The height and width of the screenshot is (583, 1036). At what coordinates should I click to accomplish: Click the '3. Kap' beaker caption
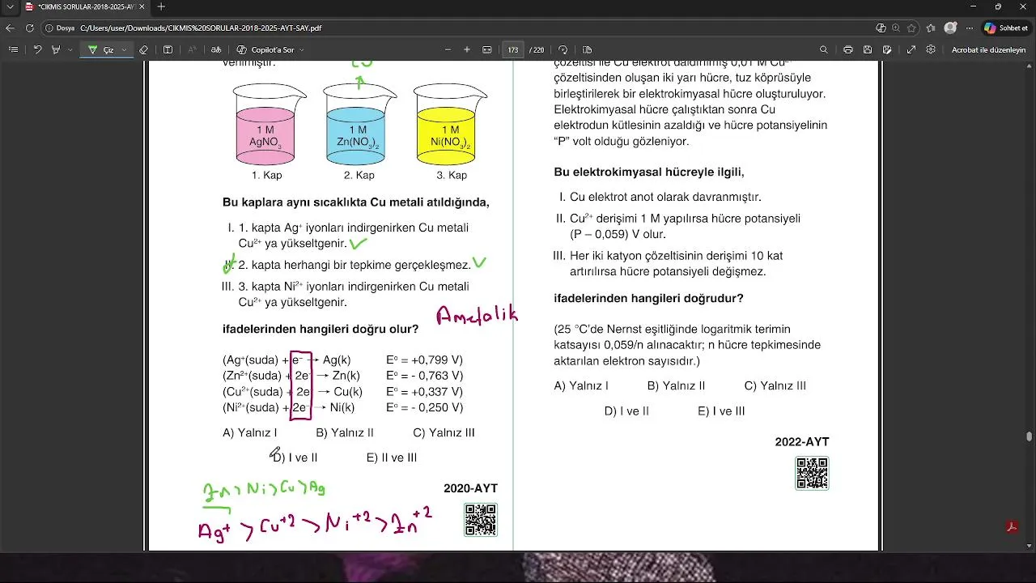452,175
